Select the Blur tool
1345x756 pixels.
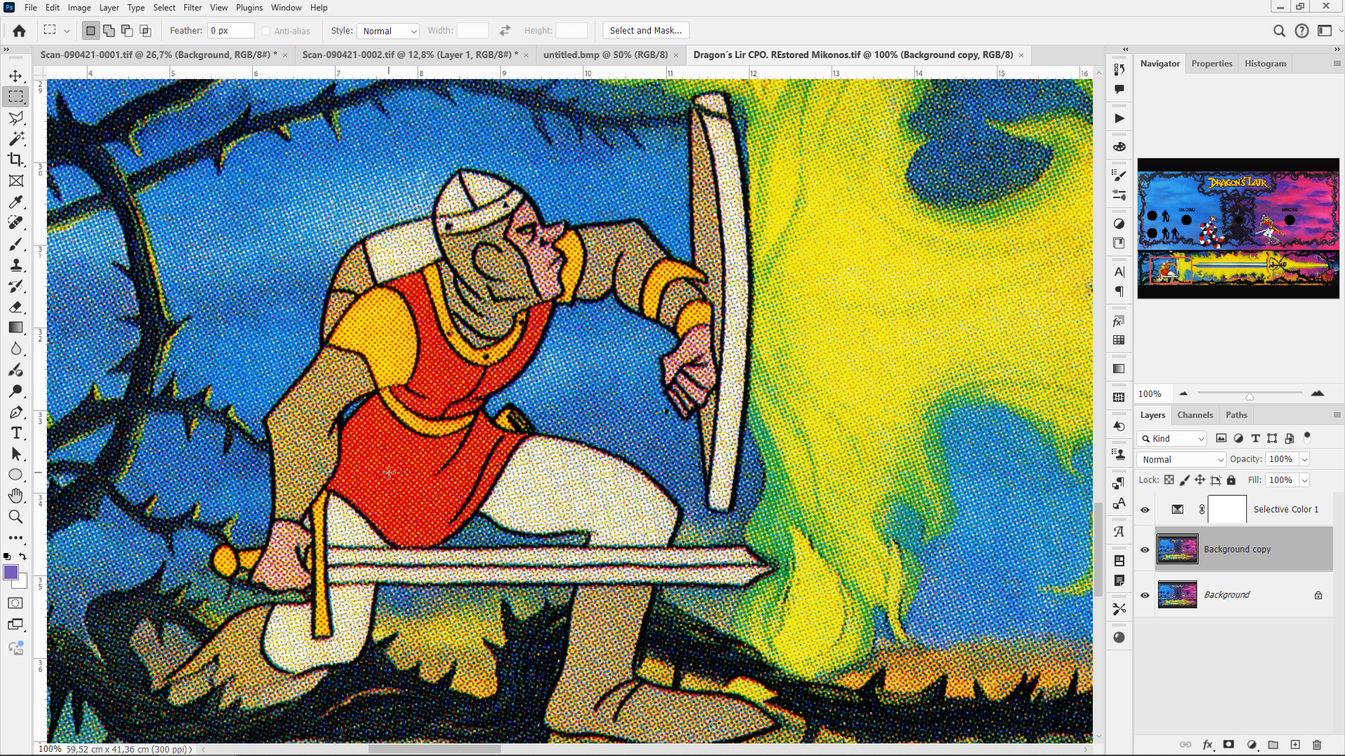16,349
